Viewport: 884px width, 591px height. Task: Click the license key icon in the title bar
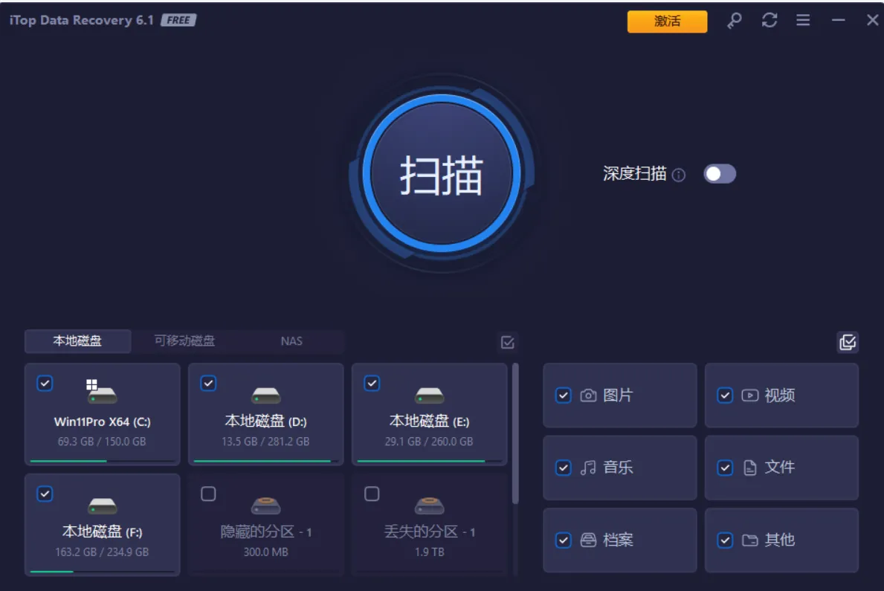point(734,21)
